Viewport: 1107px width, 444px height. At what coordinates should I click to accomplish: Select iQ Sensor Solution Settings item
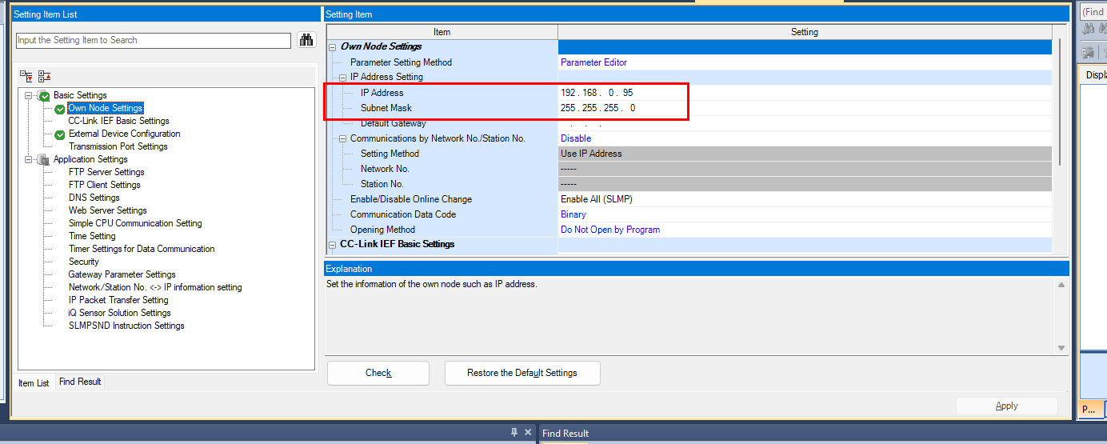pos(120,314)
